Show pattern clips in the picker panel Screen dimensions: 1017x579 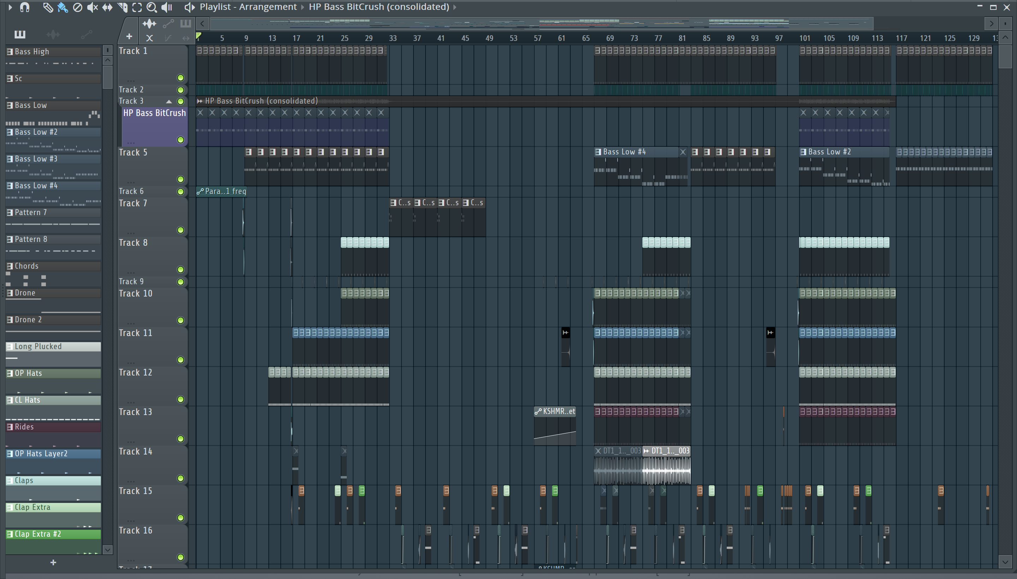coord(19,34)
